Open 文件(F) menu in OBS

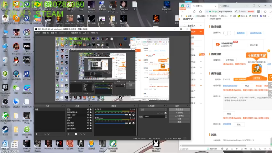pyautogui.click(x=38, y=33)
